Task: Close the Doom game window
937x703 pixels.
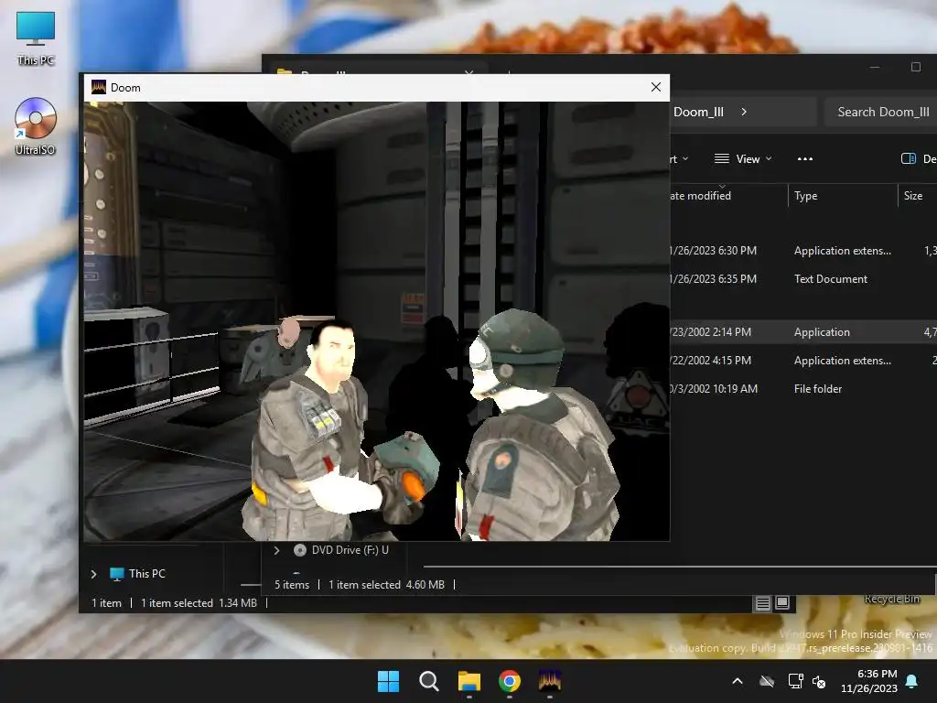Action: (x=655, y=87)
